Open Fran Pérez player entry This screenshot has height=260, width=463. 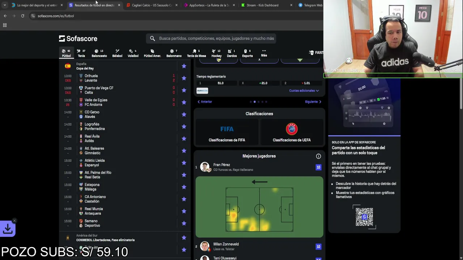259,167
